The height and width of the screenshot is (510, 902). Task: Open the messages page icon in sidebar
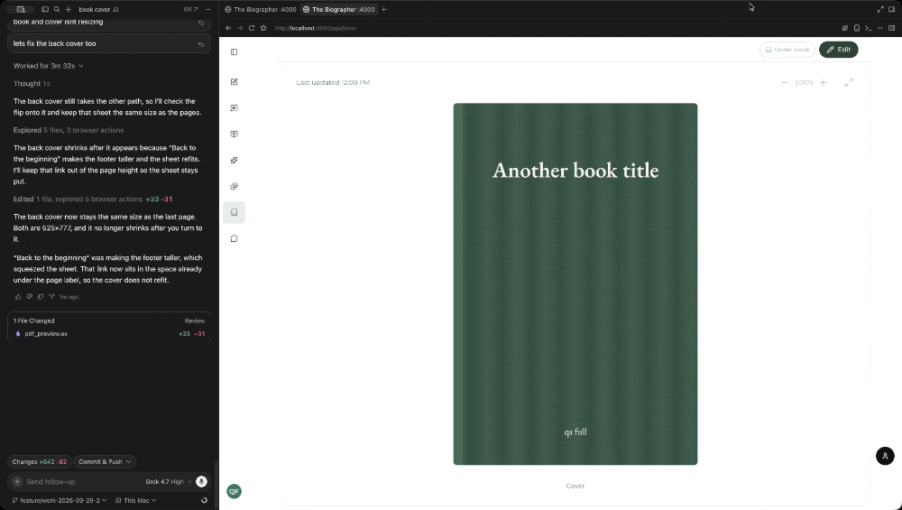pos(235,108)
